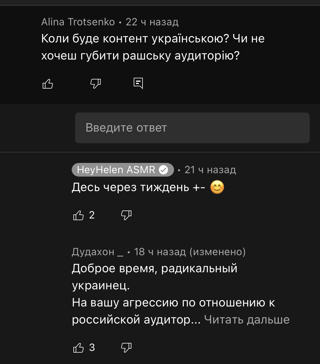Open Alina Trotsenko's profile name
Image resolution: width=320 pixels, height=364 pixels.
pyautogui.click(x=78, y=22)
